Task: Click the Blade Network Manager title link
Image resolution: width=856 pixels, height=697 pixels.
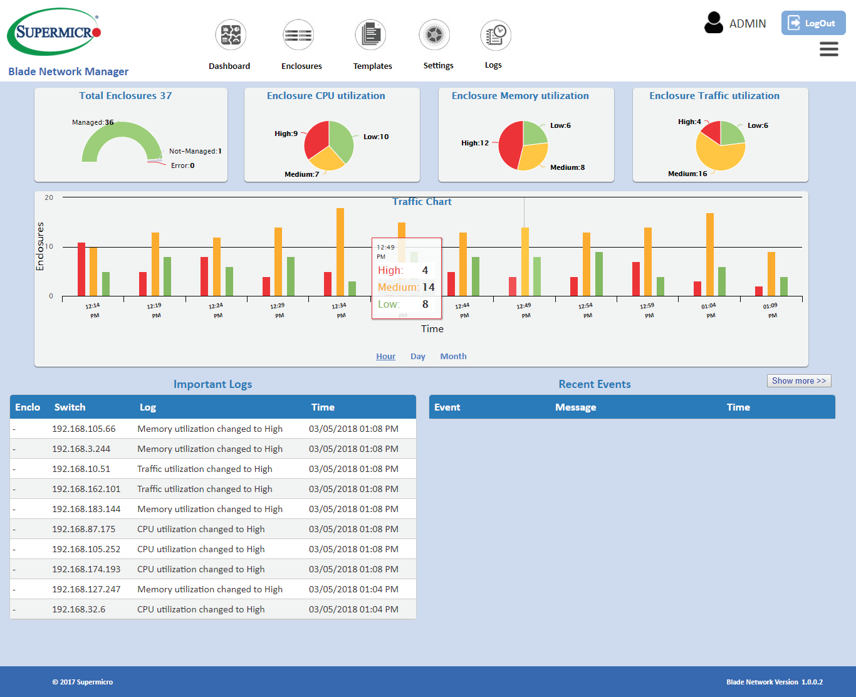Action: 68,71
